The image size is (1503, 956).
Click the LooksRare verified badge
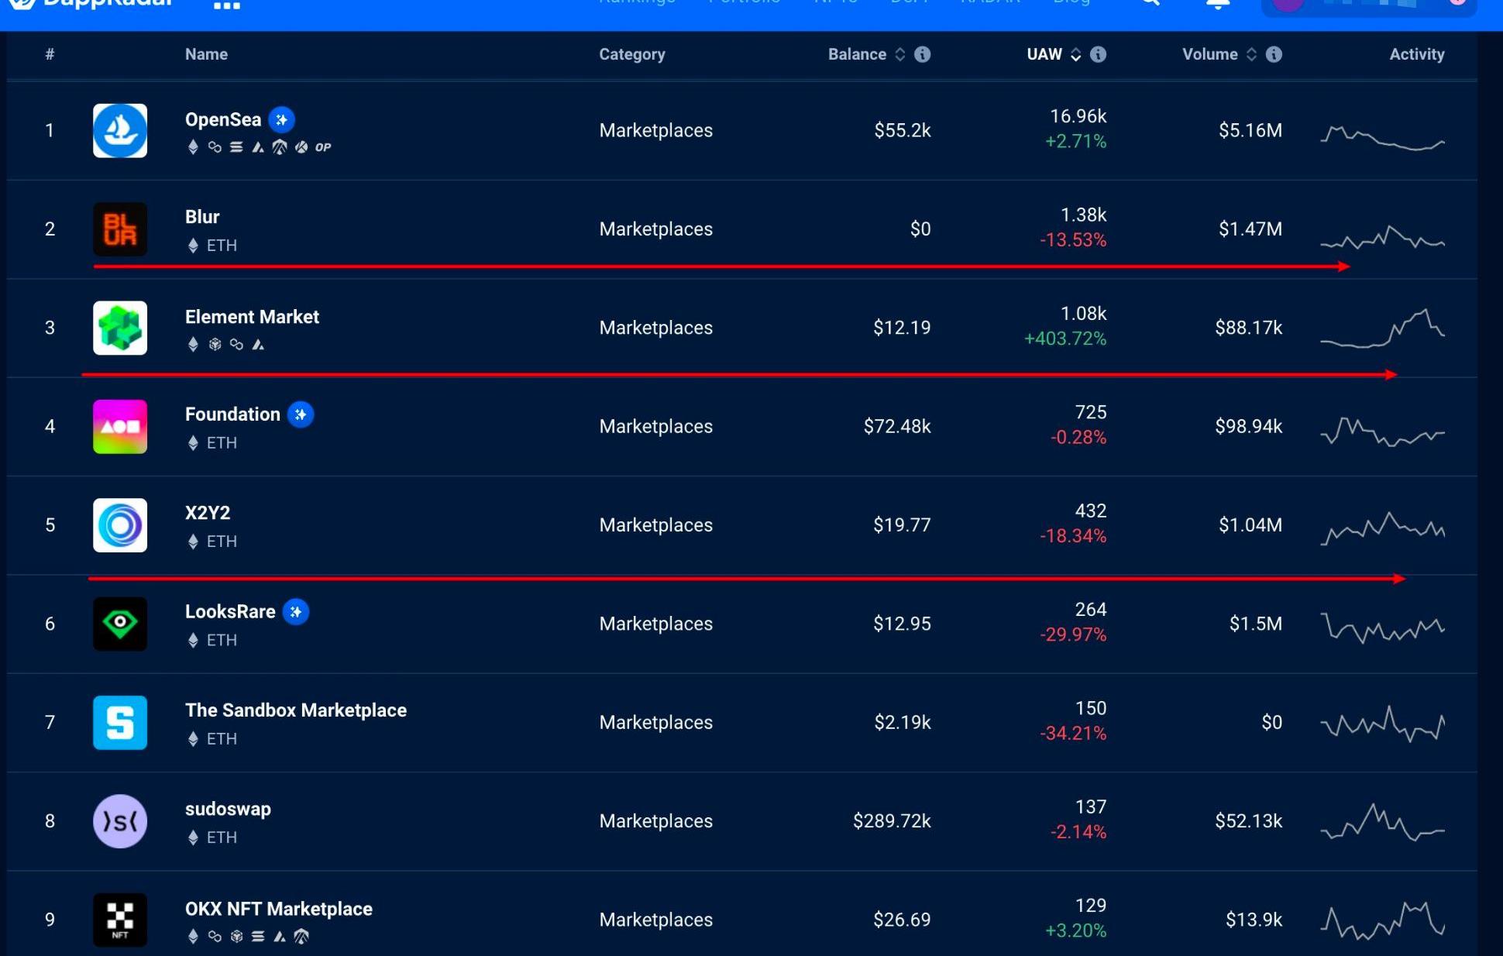point(296,612)
